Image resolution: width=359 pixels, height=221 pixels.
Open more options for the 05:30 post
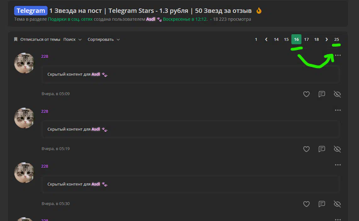338,165
